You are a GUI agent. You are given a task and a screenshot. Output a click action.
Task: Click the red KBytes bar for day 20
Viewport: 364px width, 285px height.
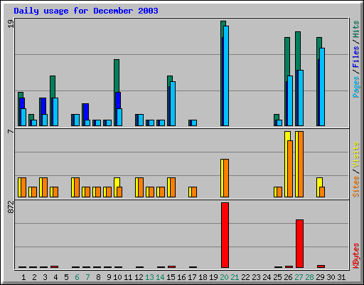[x=225, y=235]
